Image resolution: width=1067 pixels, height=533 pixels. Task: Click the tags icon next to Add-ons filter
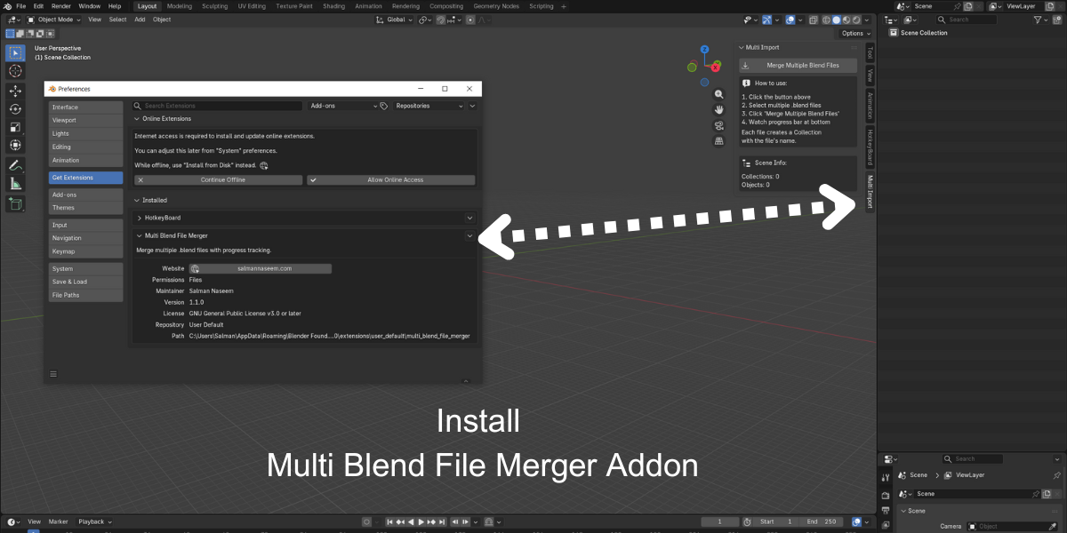point(384,106)
